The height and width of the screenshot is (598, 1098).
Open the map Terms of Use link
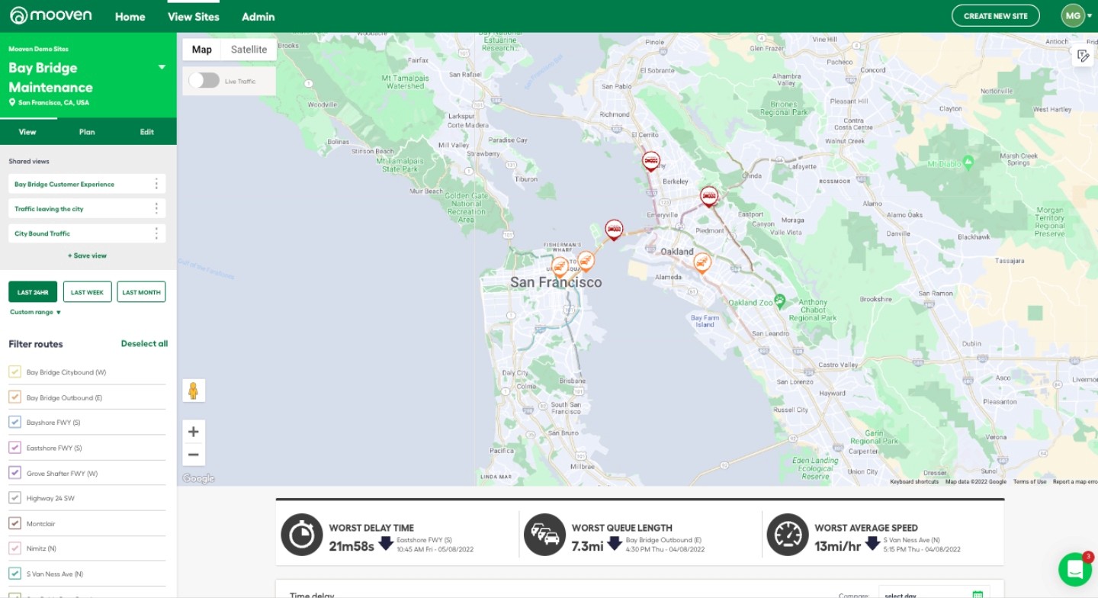click(x=1029, y=481)
